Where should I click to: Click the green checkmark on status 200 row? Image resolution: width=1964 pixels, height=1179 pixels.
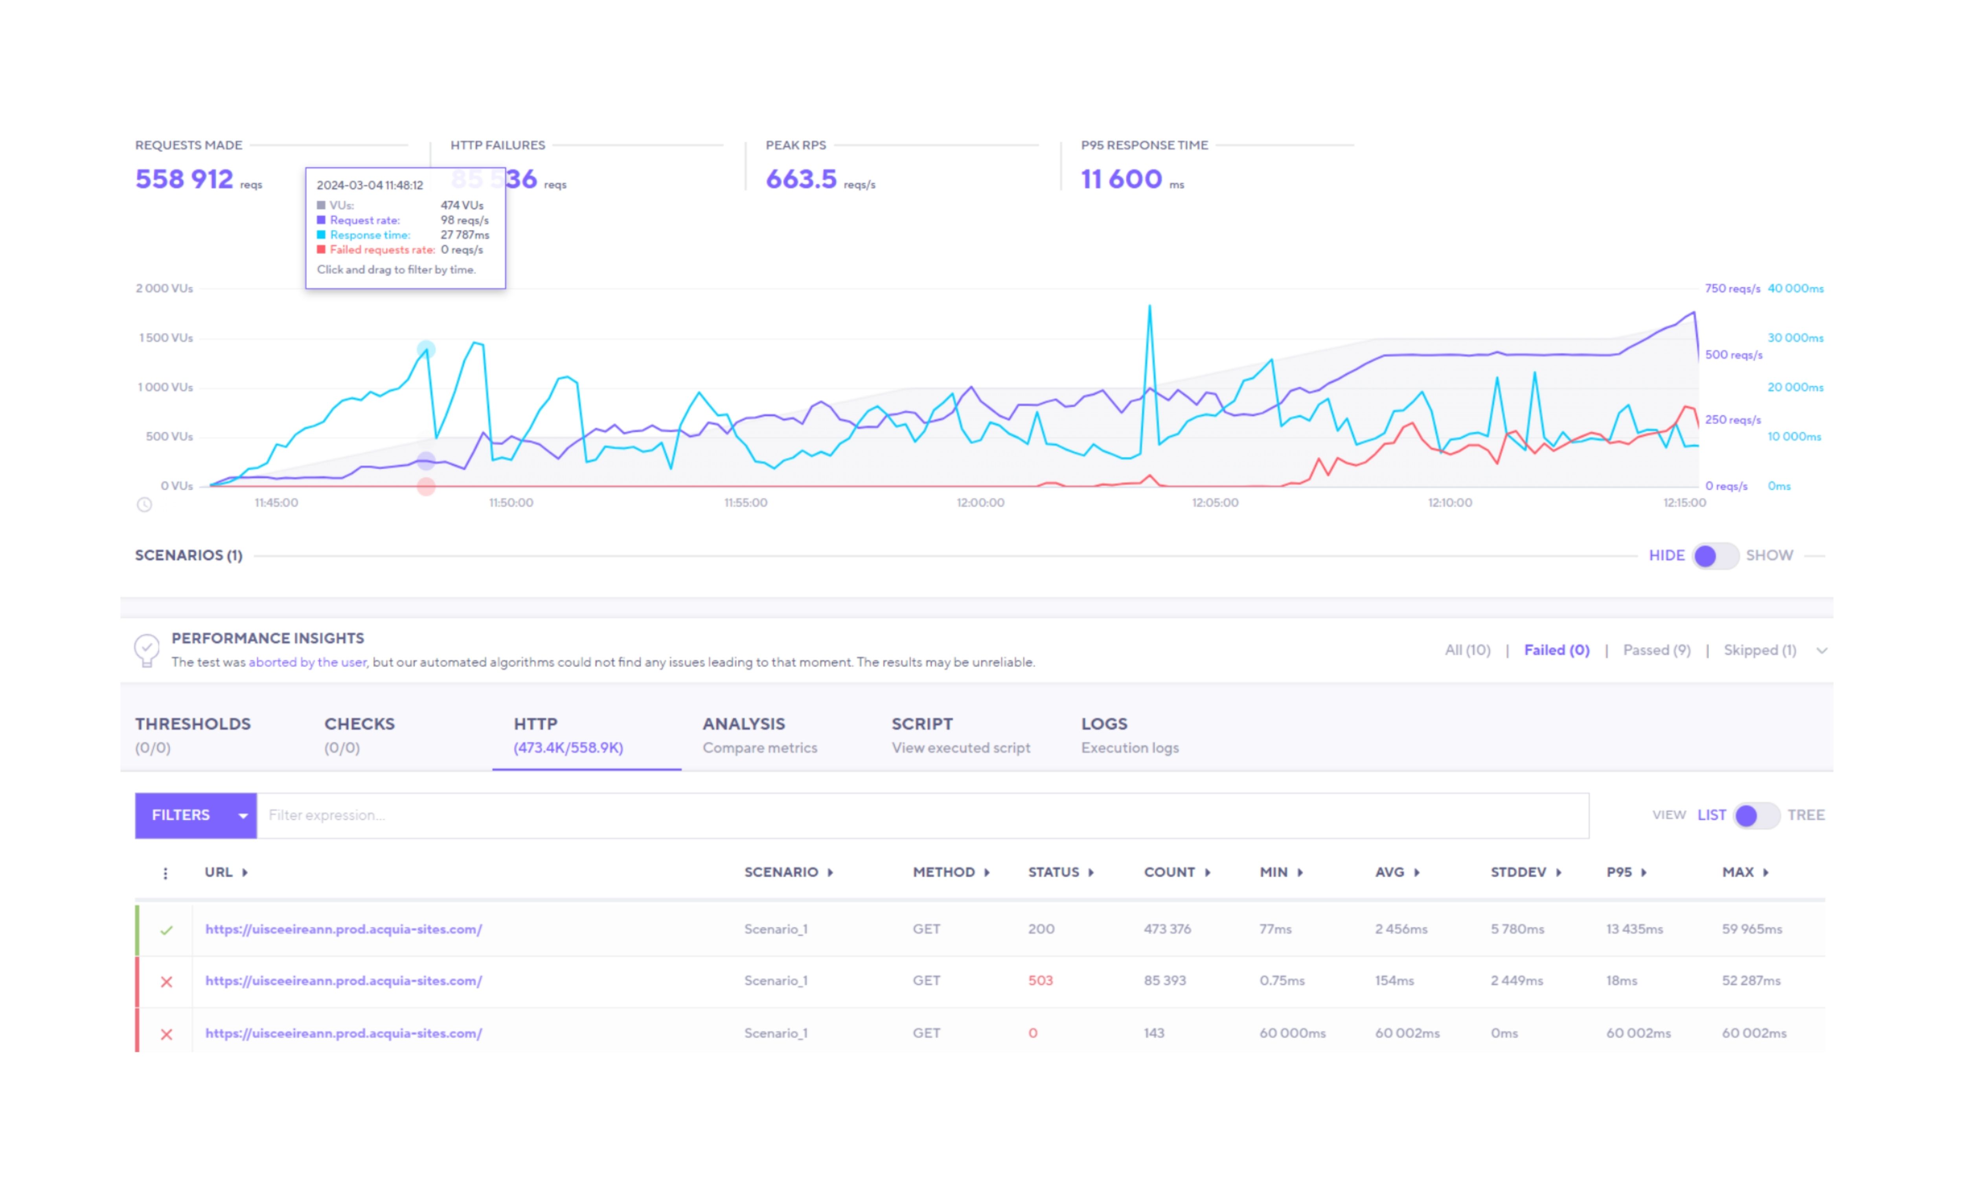point(166,929)
